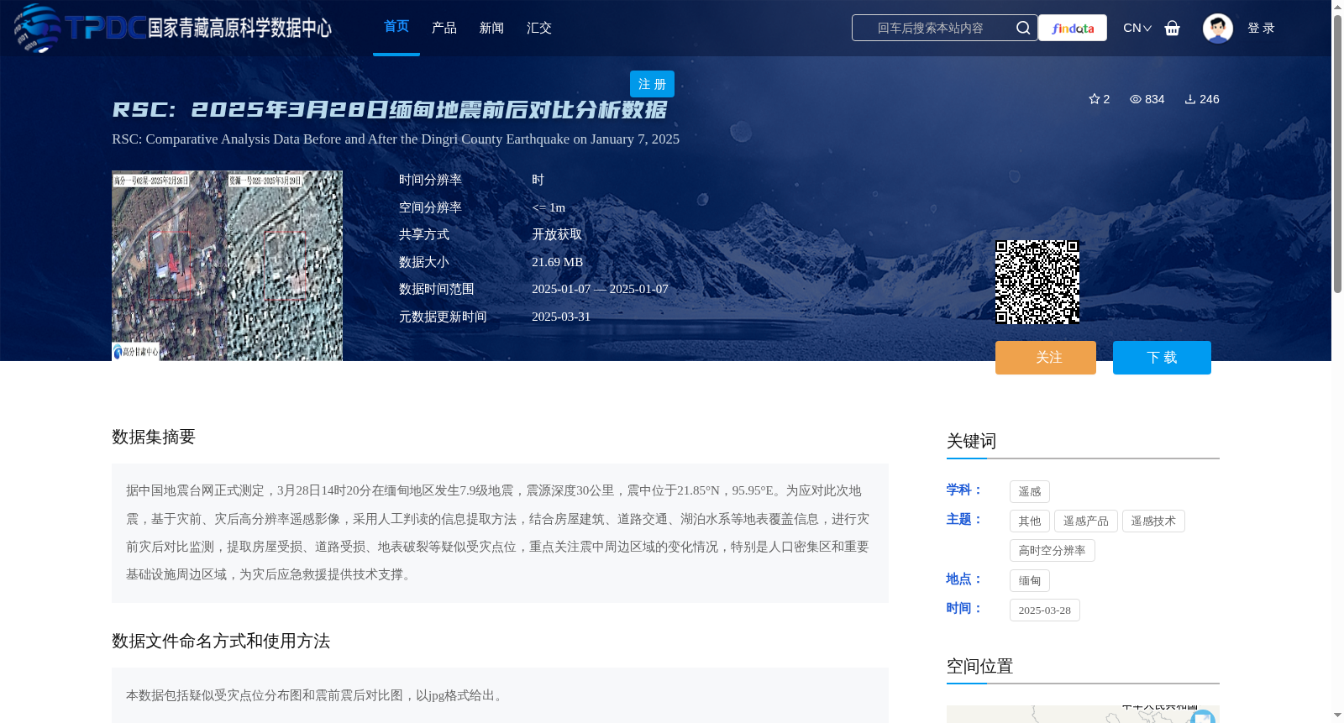Screen dimensions: 1344x723
Task: Click the 关键词 section heading
Action: click(971, 442)
